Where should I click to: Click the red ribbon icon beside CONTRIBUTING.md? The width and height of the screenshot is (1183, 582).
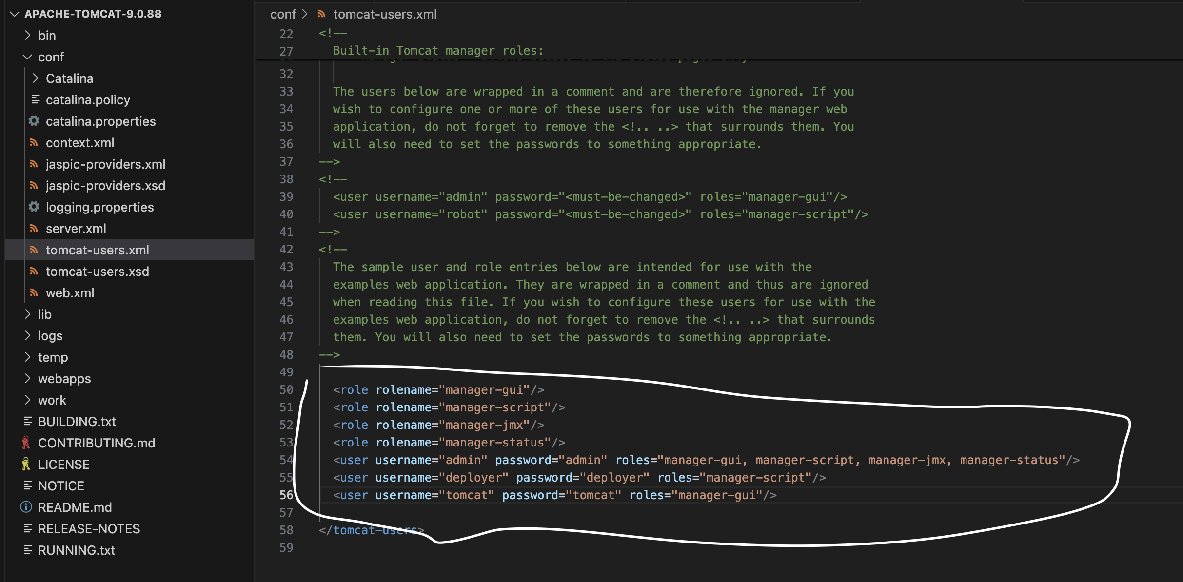pos(26,443)
